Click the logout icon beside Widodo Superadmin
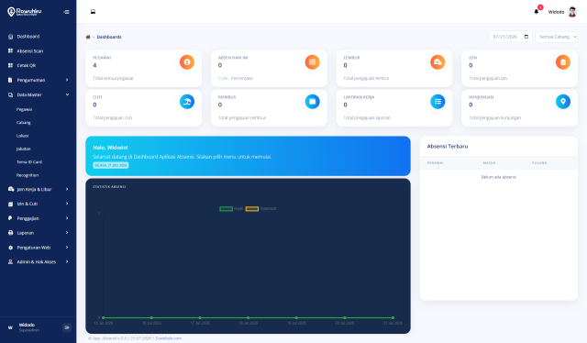Screen dimensions: 587x343 point(67,327)
